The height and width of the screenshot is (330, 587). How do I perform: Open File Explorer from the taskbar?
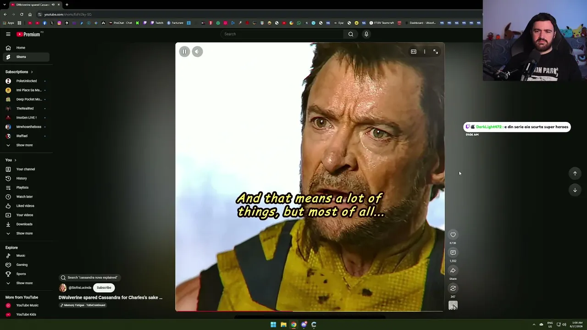pyautogui.click(x=283, y=324)
